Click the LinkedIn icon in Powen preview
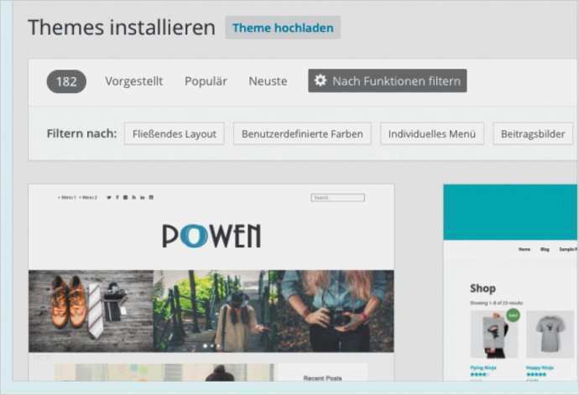Viewport: 579px width, 395px height. click(143, 198)
